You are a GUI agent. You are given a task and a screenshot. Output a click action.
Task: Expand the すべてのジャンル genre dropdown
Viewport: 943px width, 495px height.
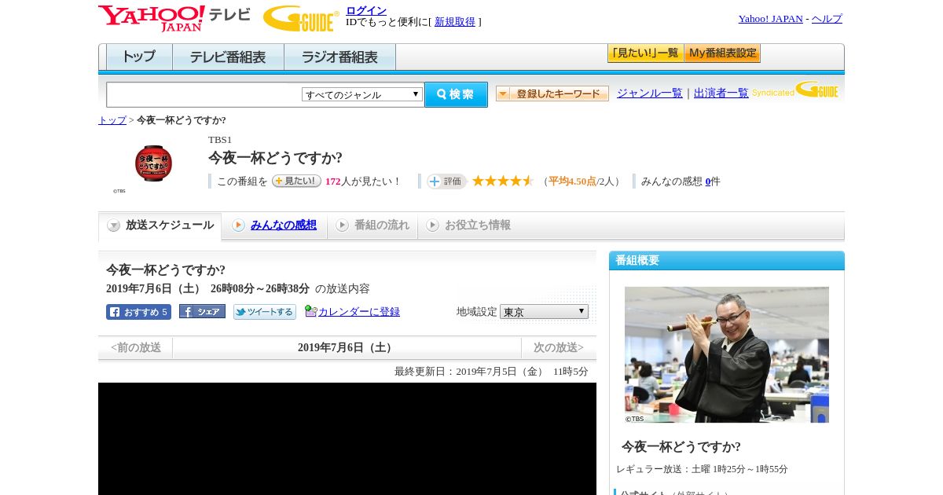[362, 94]
